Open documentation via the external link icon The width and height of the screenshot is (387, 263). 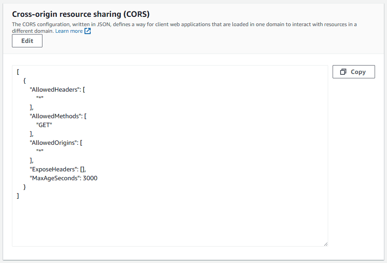pyautogui.click(x=87, y=31)
